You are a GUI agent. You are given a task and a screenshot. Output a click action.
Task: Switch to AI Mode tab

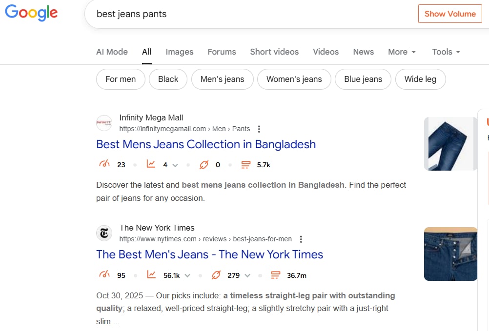(x=112, y=52)
